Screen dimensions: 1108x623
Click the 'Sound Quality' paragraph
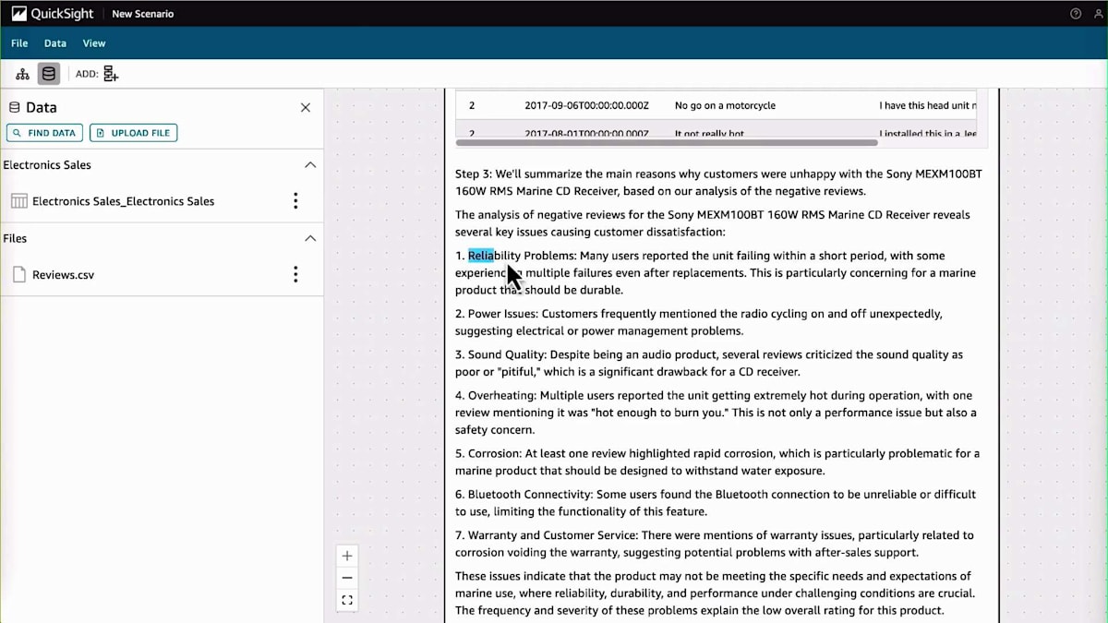click(x=709, y=363)
